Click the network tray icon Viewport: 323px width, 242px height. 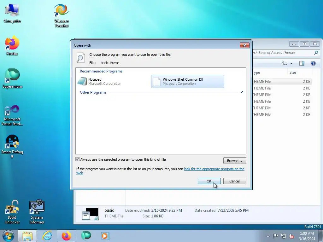click(x=284, y=236)
